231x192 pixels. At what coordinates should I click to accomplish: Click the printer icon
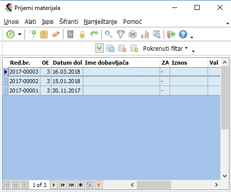pos(133,34)
